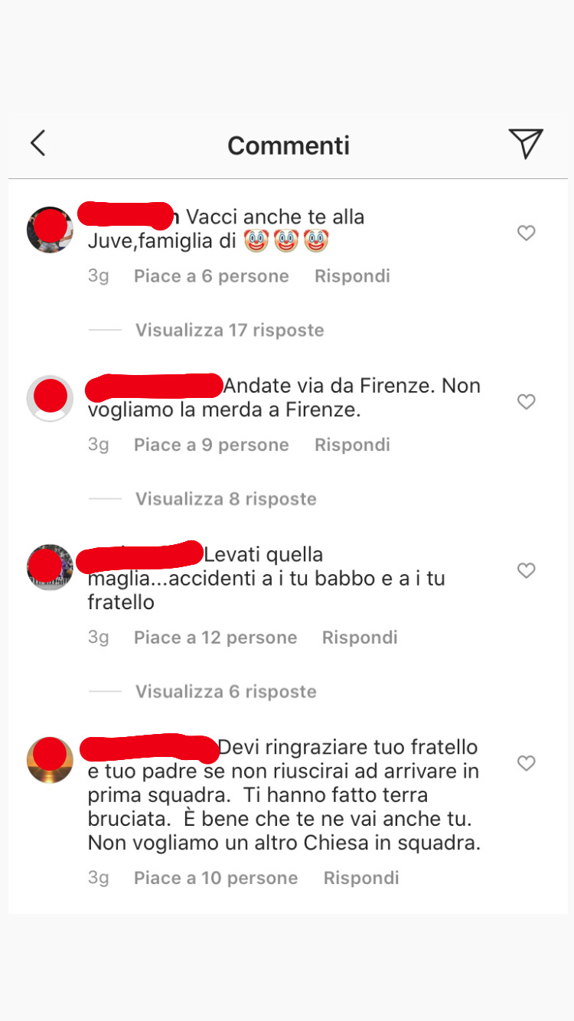Viewport: 574px width, 1021px height.
Task: Open profile picture beside 'Devi ringraziare' comment
Action: (x=50, y=760)
